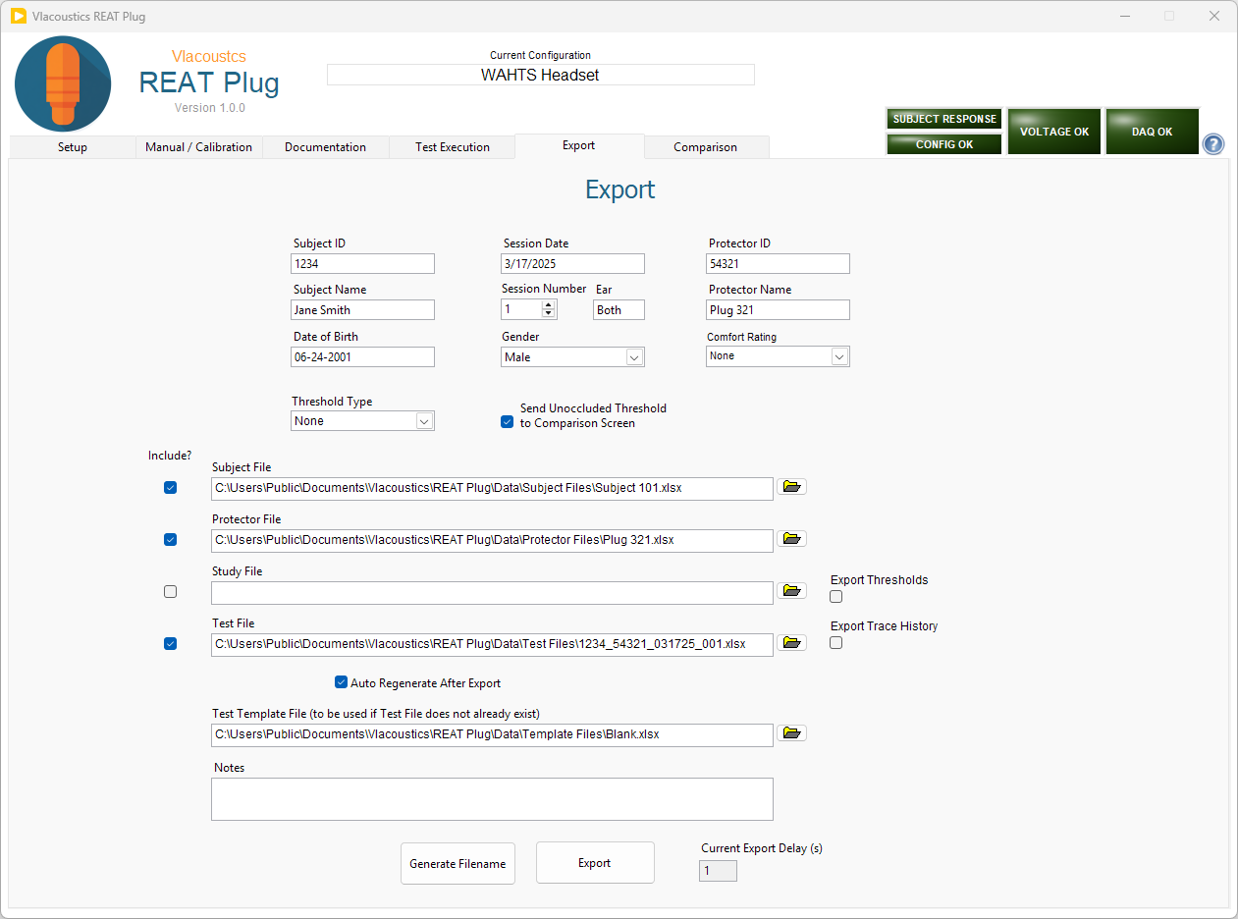Click the Subject File path field
This screenshot has height=919, width=1238.
[492, 488]
